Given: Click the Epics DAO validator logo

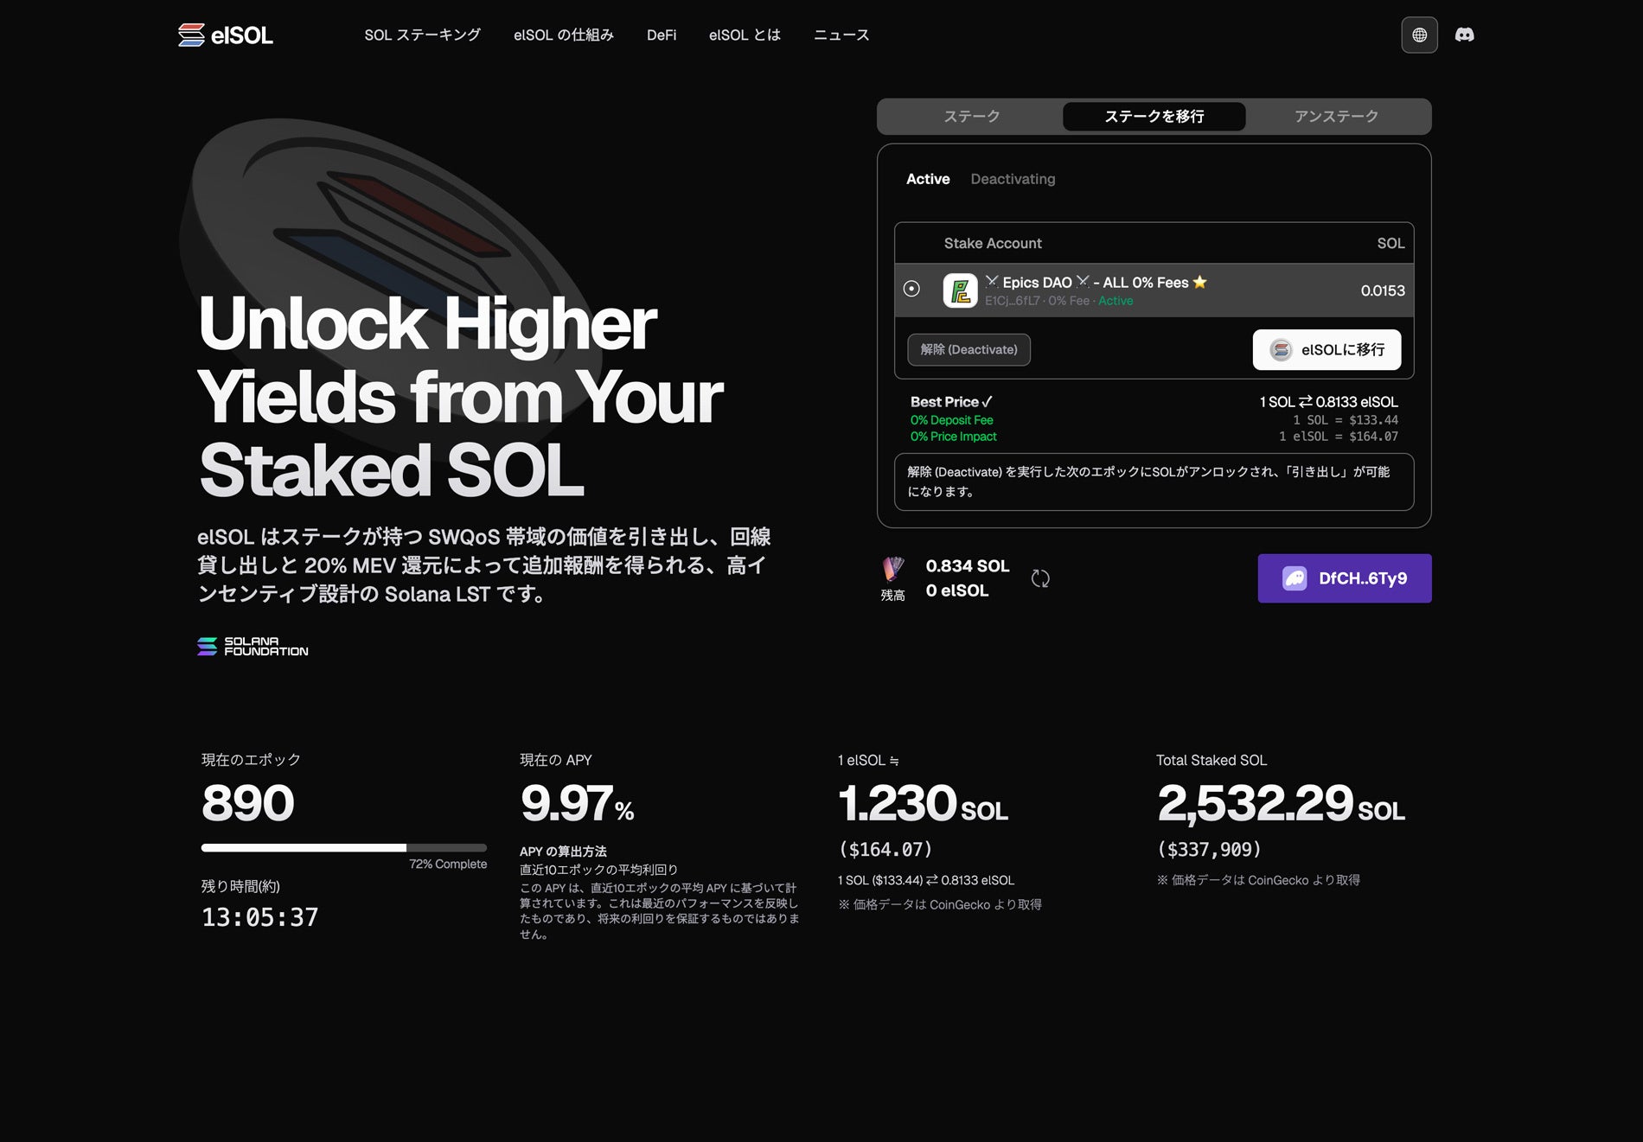Looking at the screenshot, I should click(x=960, y=290).
